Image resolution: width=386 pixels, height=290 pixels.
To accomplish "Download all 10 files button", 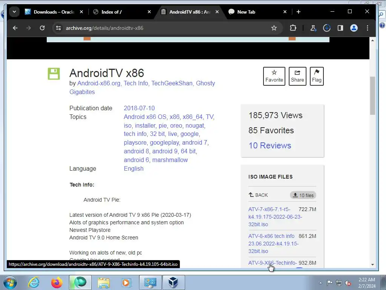I will (x=303, y=195).
